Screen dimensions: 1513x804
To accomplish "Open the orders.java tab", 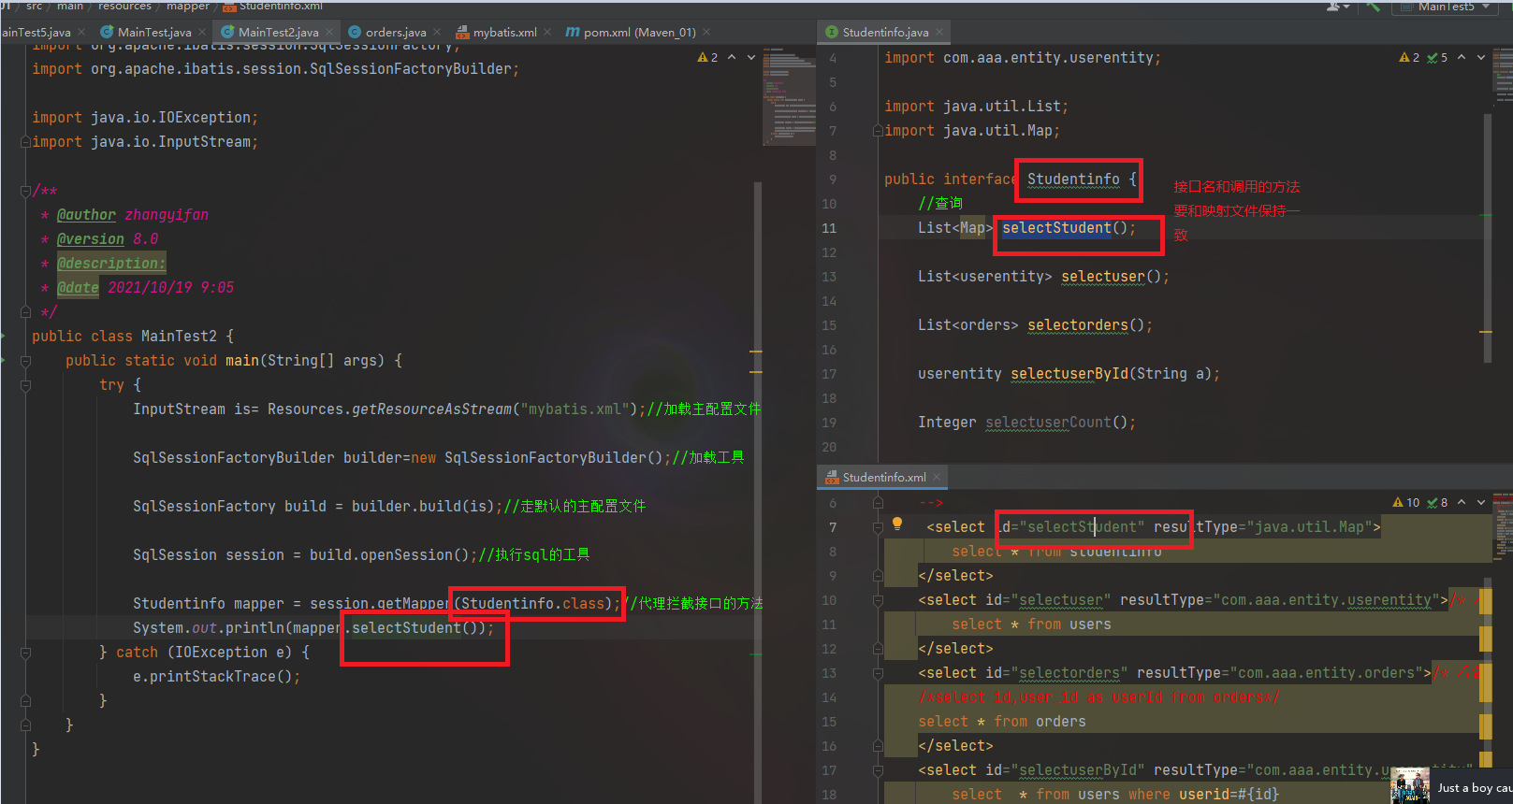I will click(396, 32).
